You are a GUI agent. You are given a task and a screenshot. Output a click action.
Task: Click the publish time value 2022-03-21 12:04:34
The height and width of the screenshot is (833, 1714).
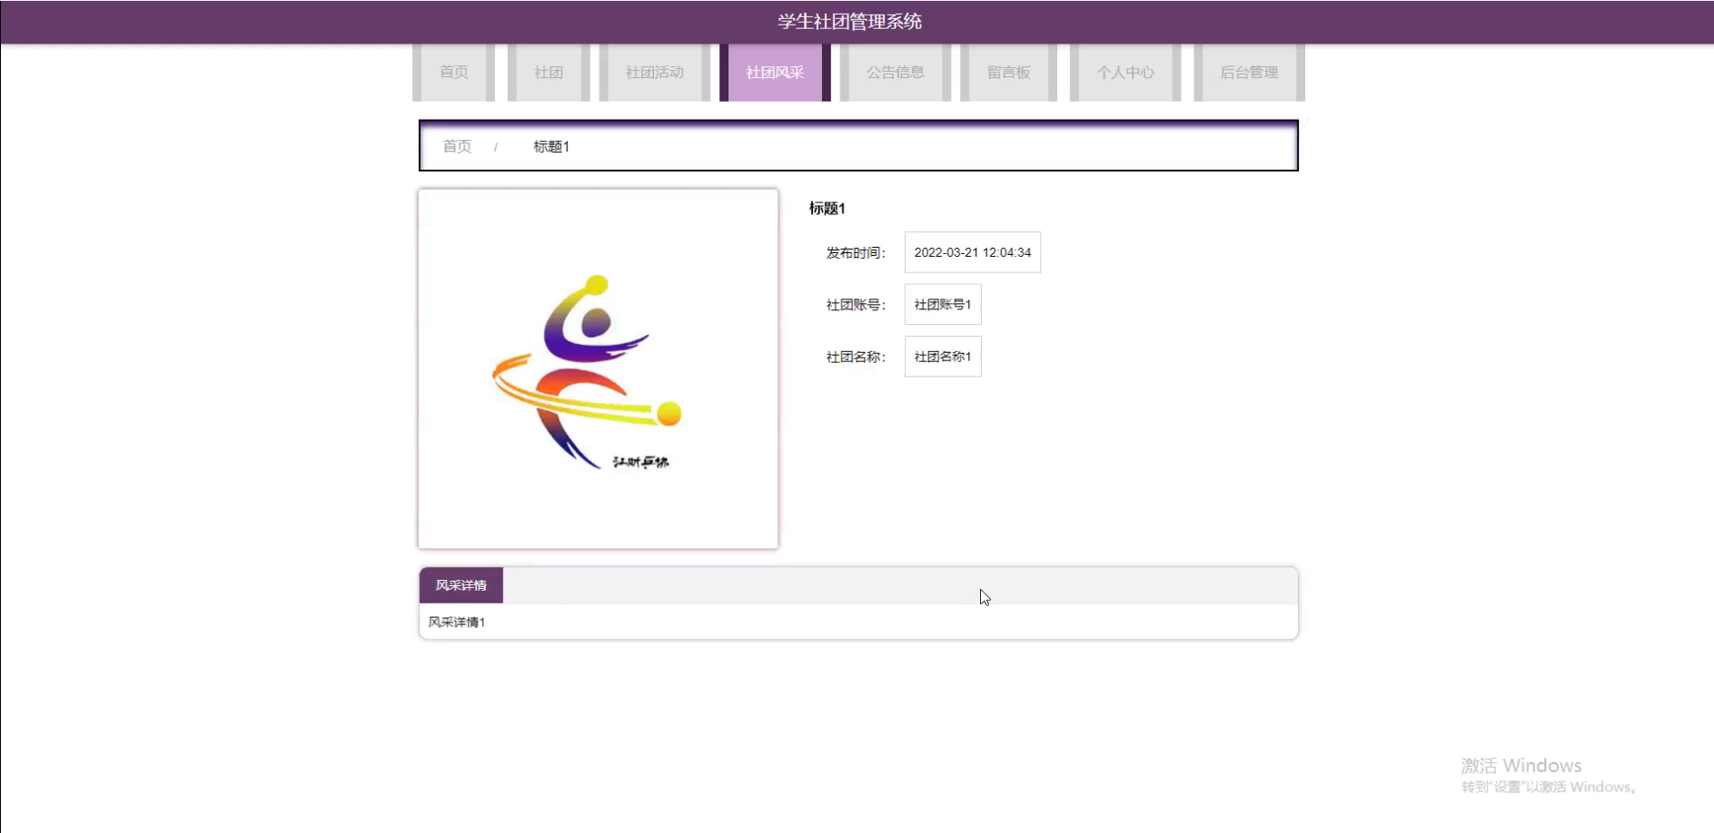973,252
